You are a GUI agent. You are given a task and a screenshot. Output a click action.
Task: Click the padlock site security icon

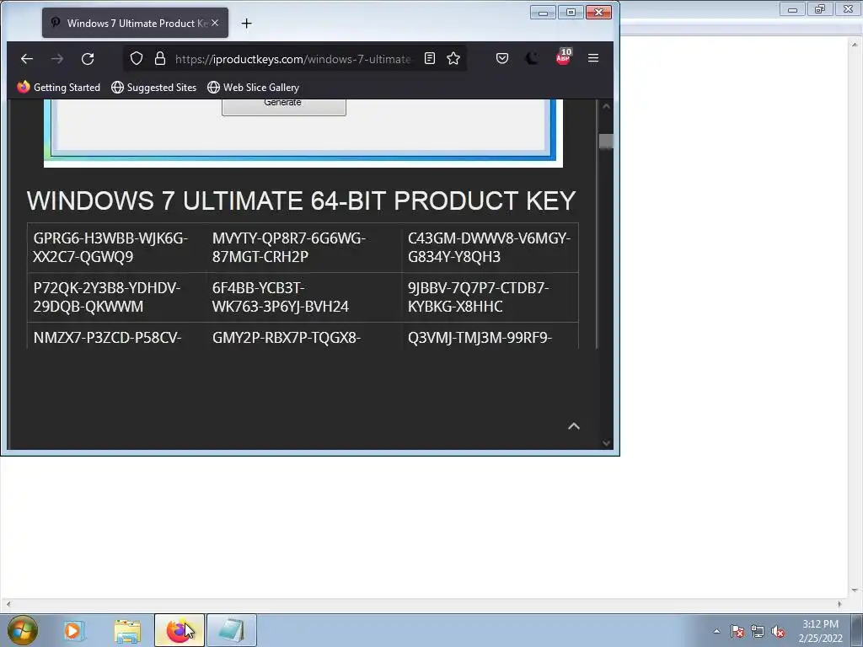click(160, 58)
